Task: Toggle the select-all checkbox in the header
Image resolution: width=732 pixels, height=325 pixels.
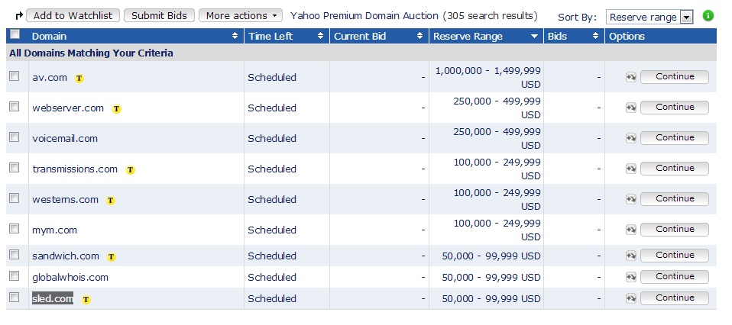Action: point(14,35)
